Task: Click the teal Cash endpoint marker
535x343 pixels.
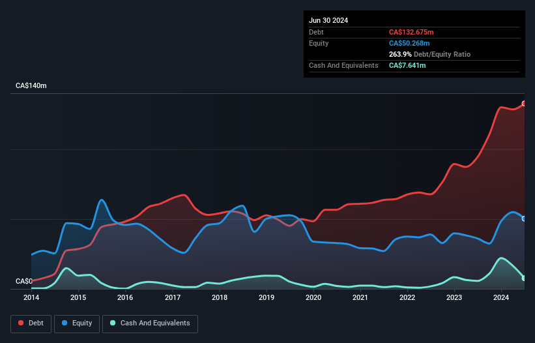Action: (524, 278)
